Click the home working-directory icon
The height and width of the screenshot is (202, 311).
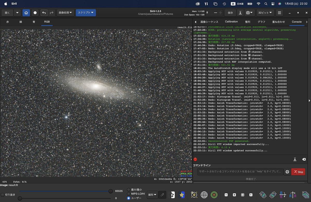click(26, 13)
